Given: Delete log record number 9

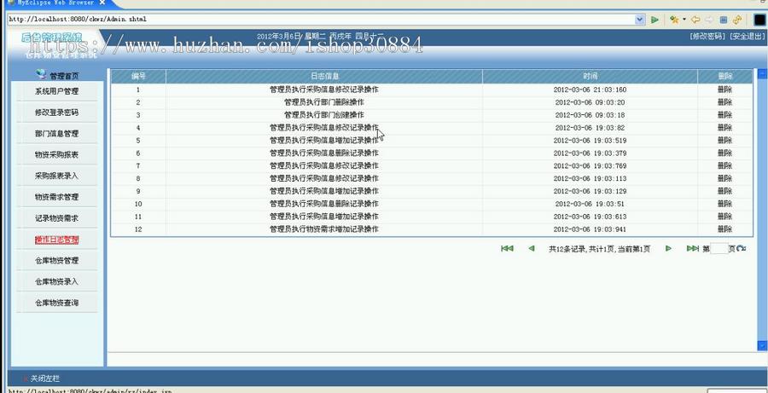Looking at the screenshot, I should pyautogui.click(x=724, y=191).
